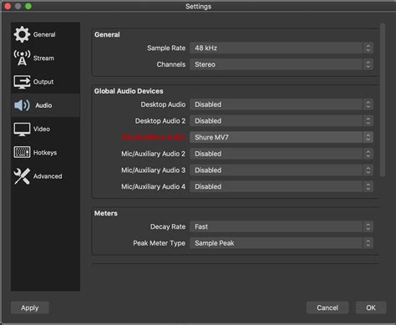Confirm settings with the OK button
The height and width of the screenshot is (325, 396).
pos(371,307)
